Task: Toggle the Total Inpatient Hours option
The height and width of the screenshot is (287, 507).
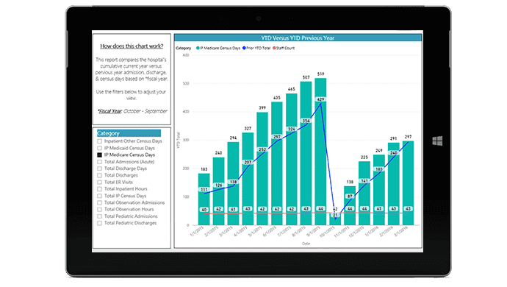Action: pyautogui.click(x=100, y=189)
